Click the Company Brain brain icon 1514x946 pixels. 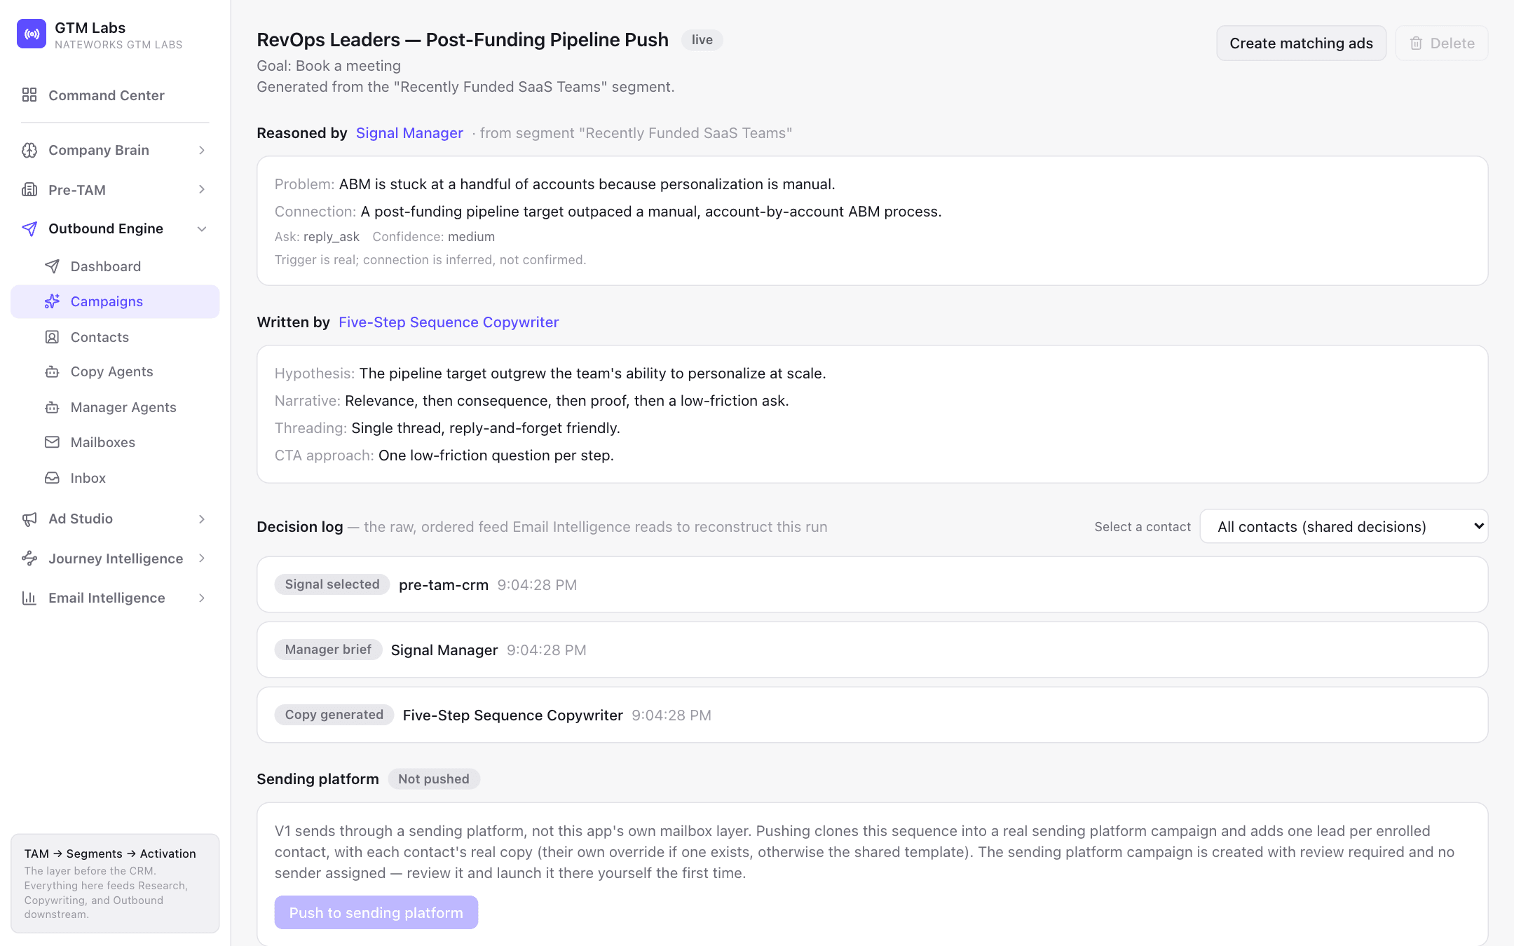pos(29,150)
